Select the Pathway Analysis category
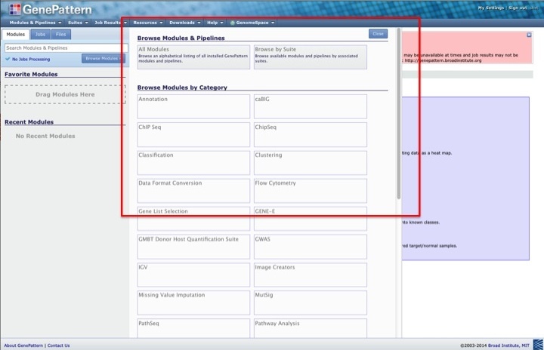This screenshot has width=544, height=350. [311, 328]
